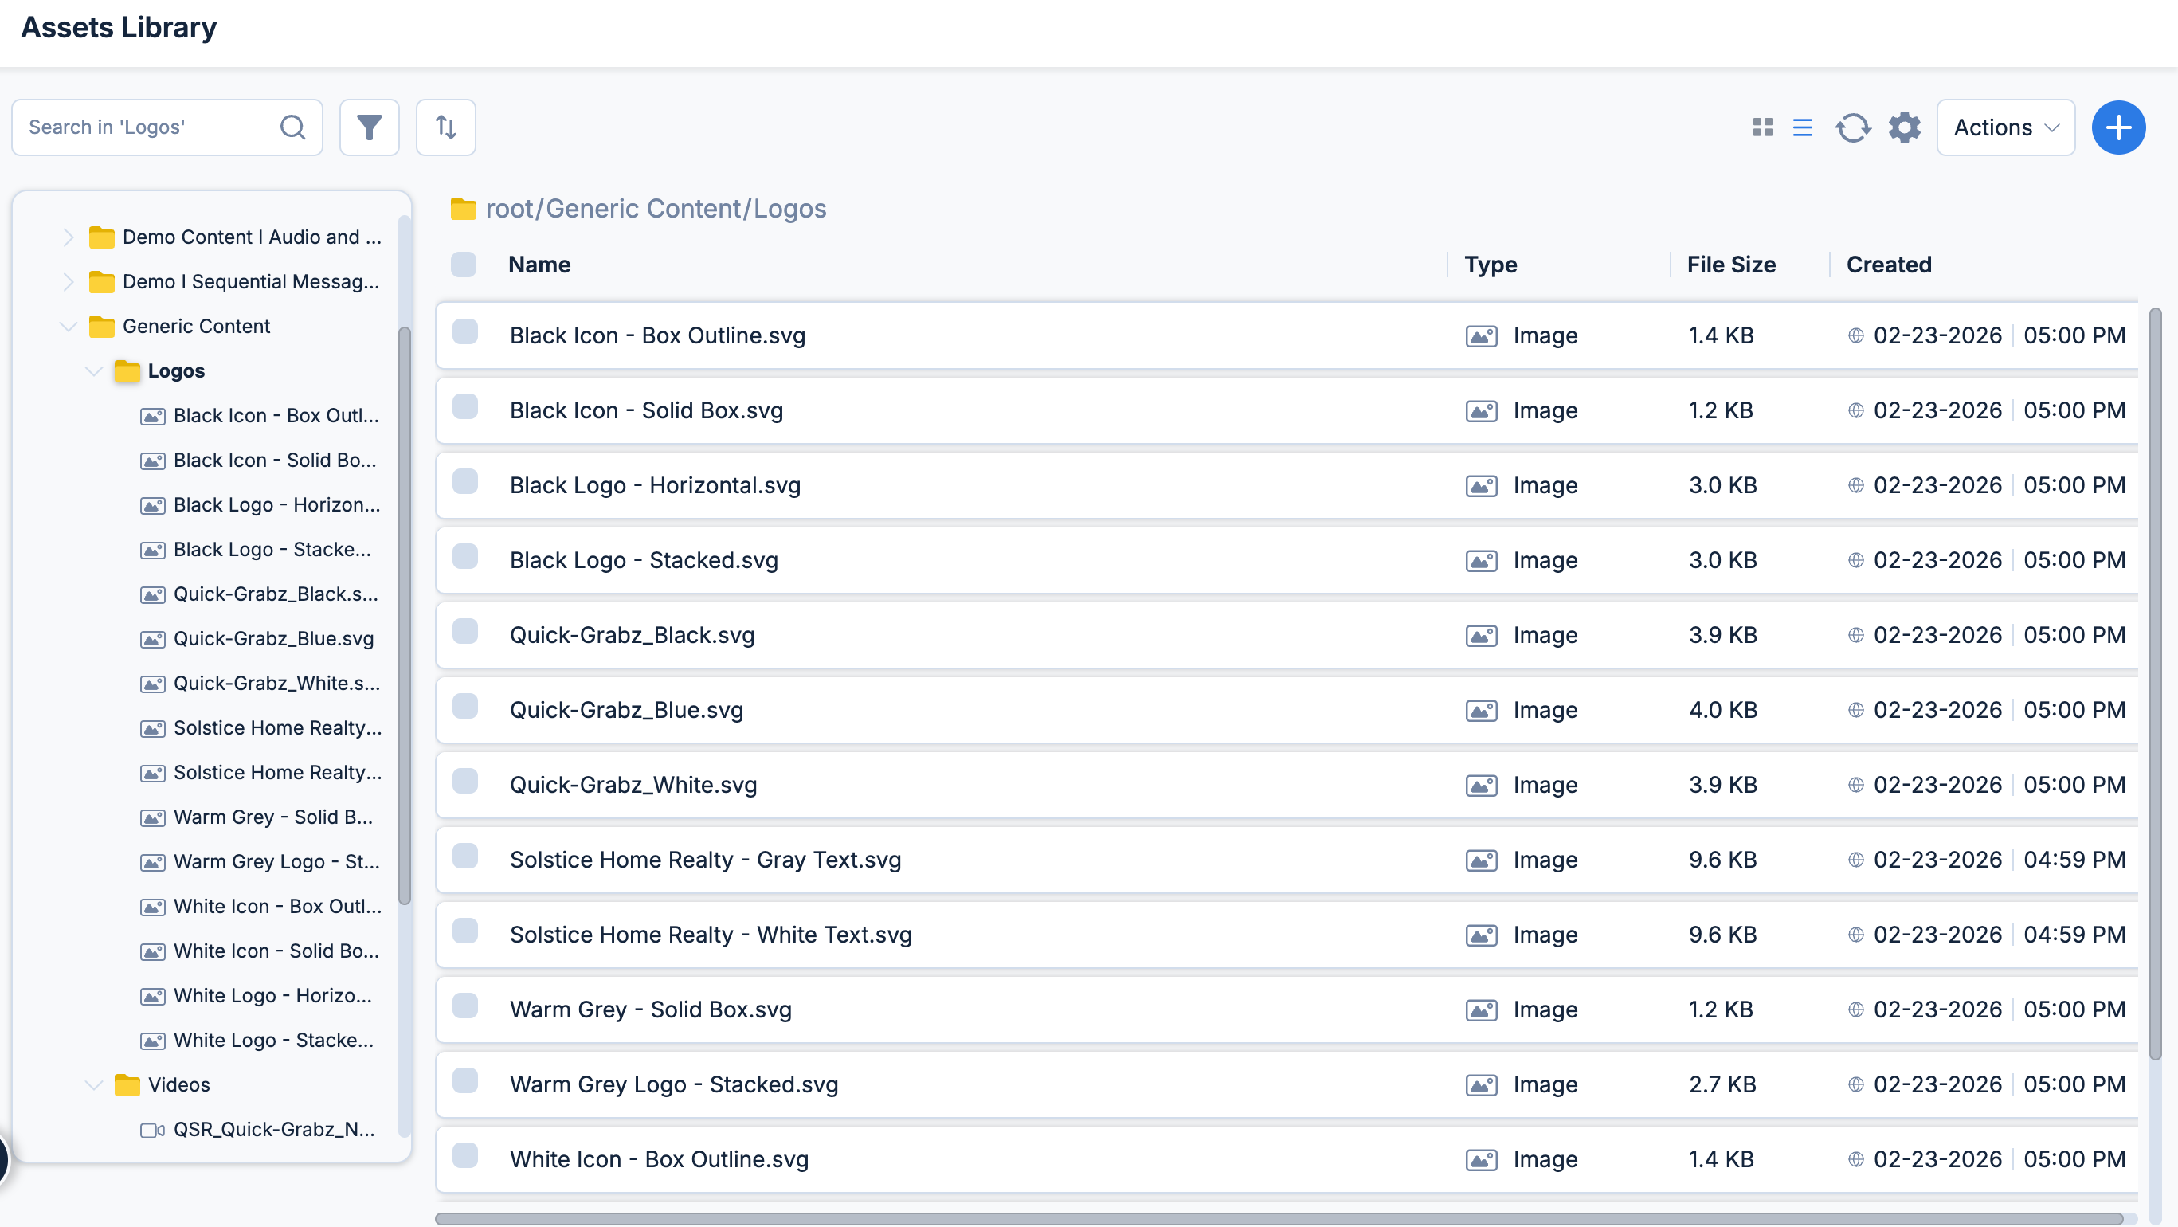
Task: Click the Generic Content folder icon in tree
Action: [x=101, y=327]
